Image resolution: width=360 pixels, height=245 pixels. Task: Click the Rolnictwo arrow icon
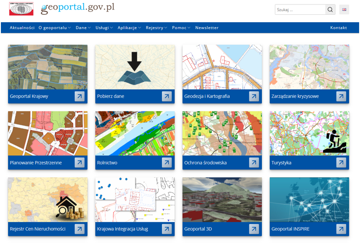(167, 163)
